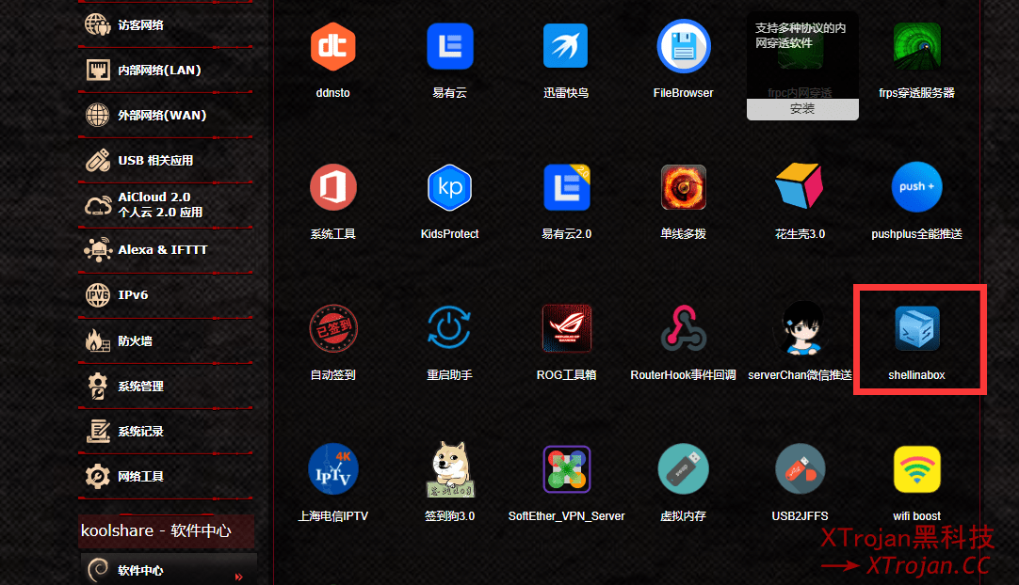Open the FileBrowser plugin icon
The width and height of the screenshot is (1019, 585).
pyautogui.click(x=683, y=46)
